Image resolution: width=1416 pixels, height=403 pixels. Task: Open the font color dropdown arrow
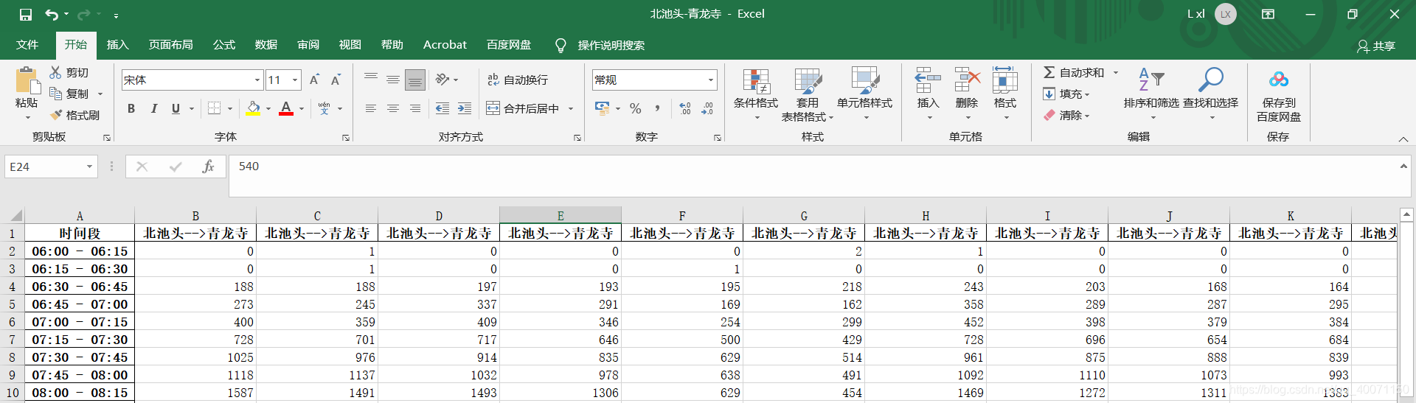(302, 108)
